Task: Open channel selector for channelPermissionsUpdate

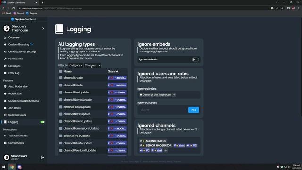Action: point(117,128)
